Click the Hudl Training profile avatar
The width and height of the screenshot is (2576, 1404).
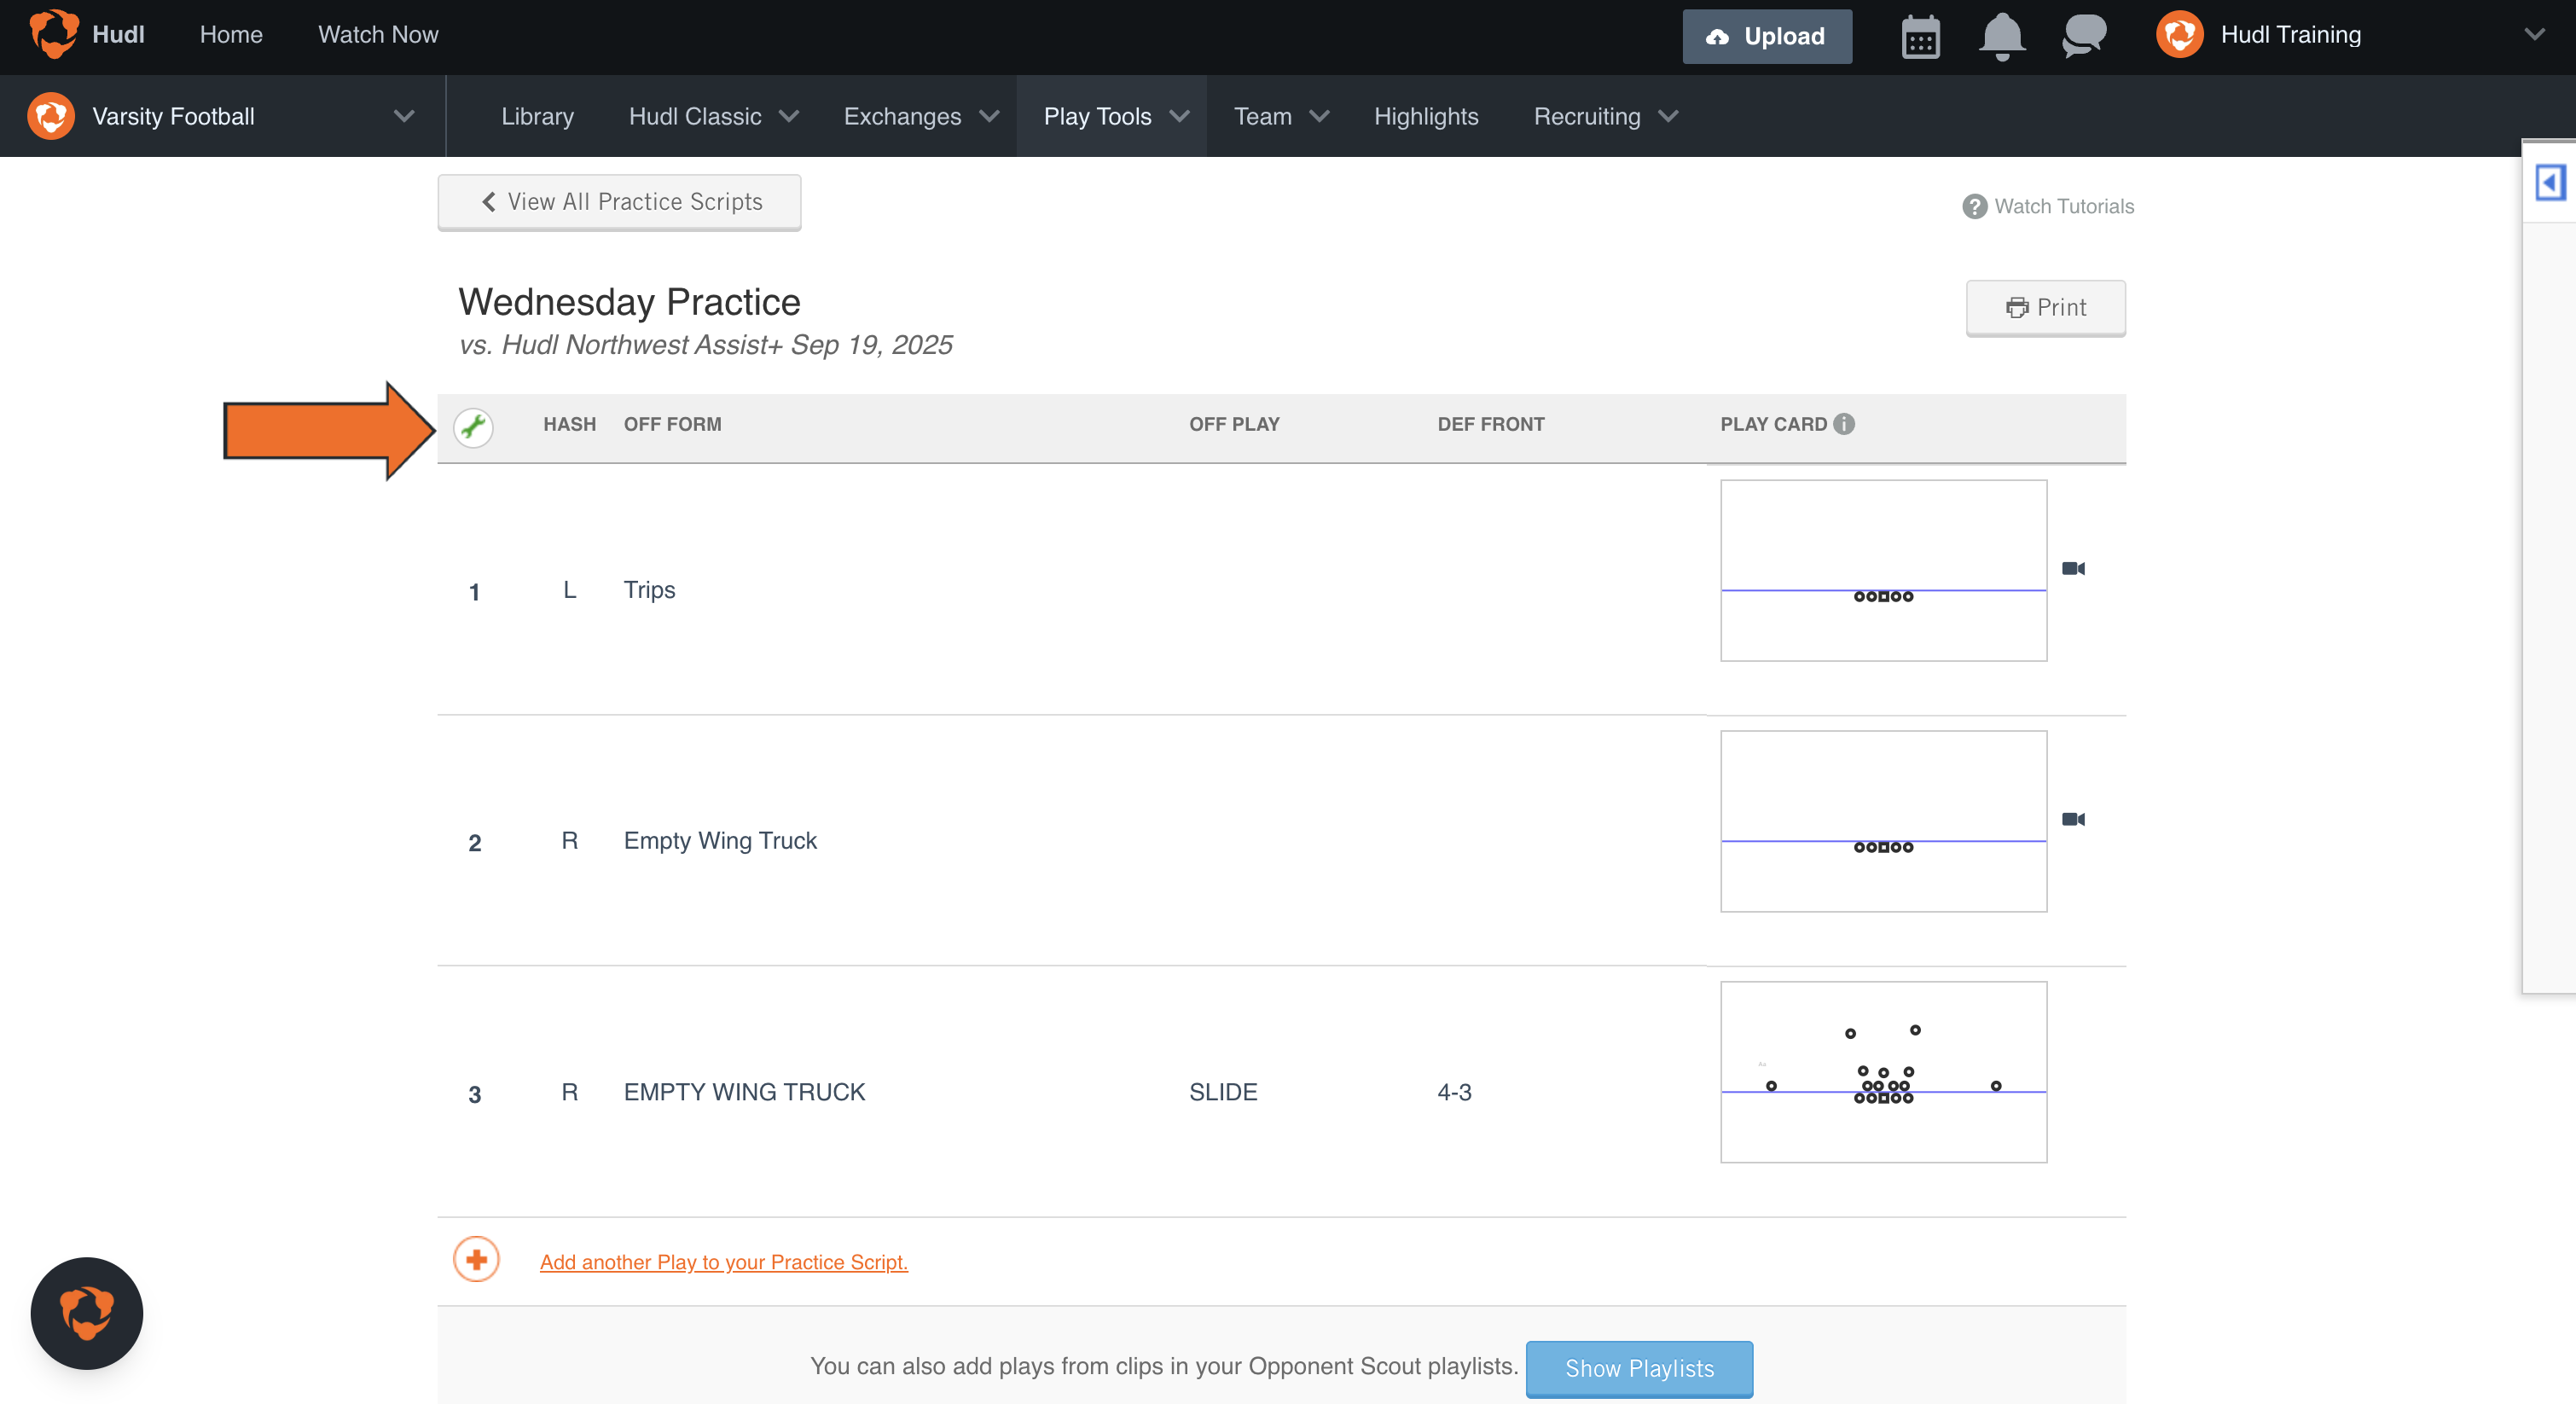(2180, 35)
